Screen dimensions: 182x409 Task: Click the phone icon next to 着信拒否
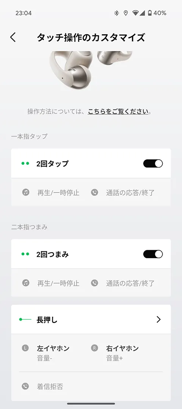(25, 386)
